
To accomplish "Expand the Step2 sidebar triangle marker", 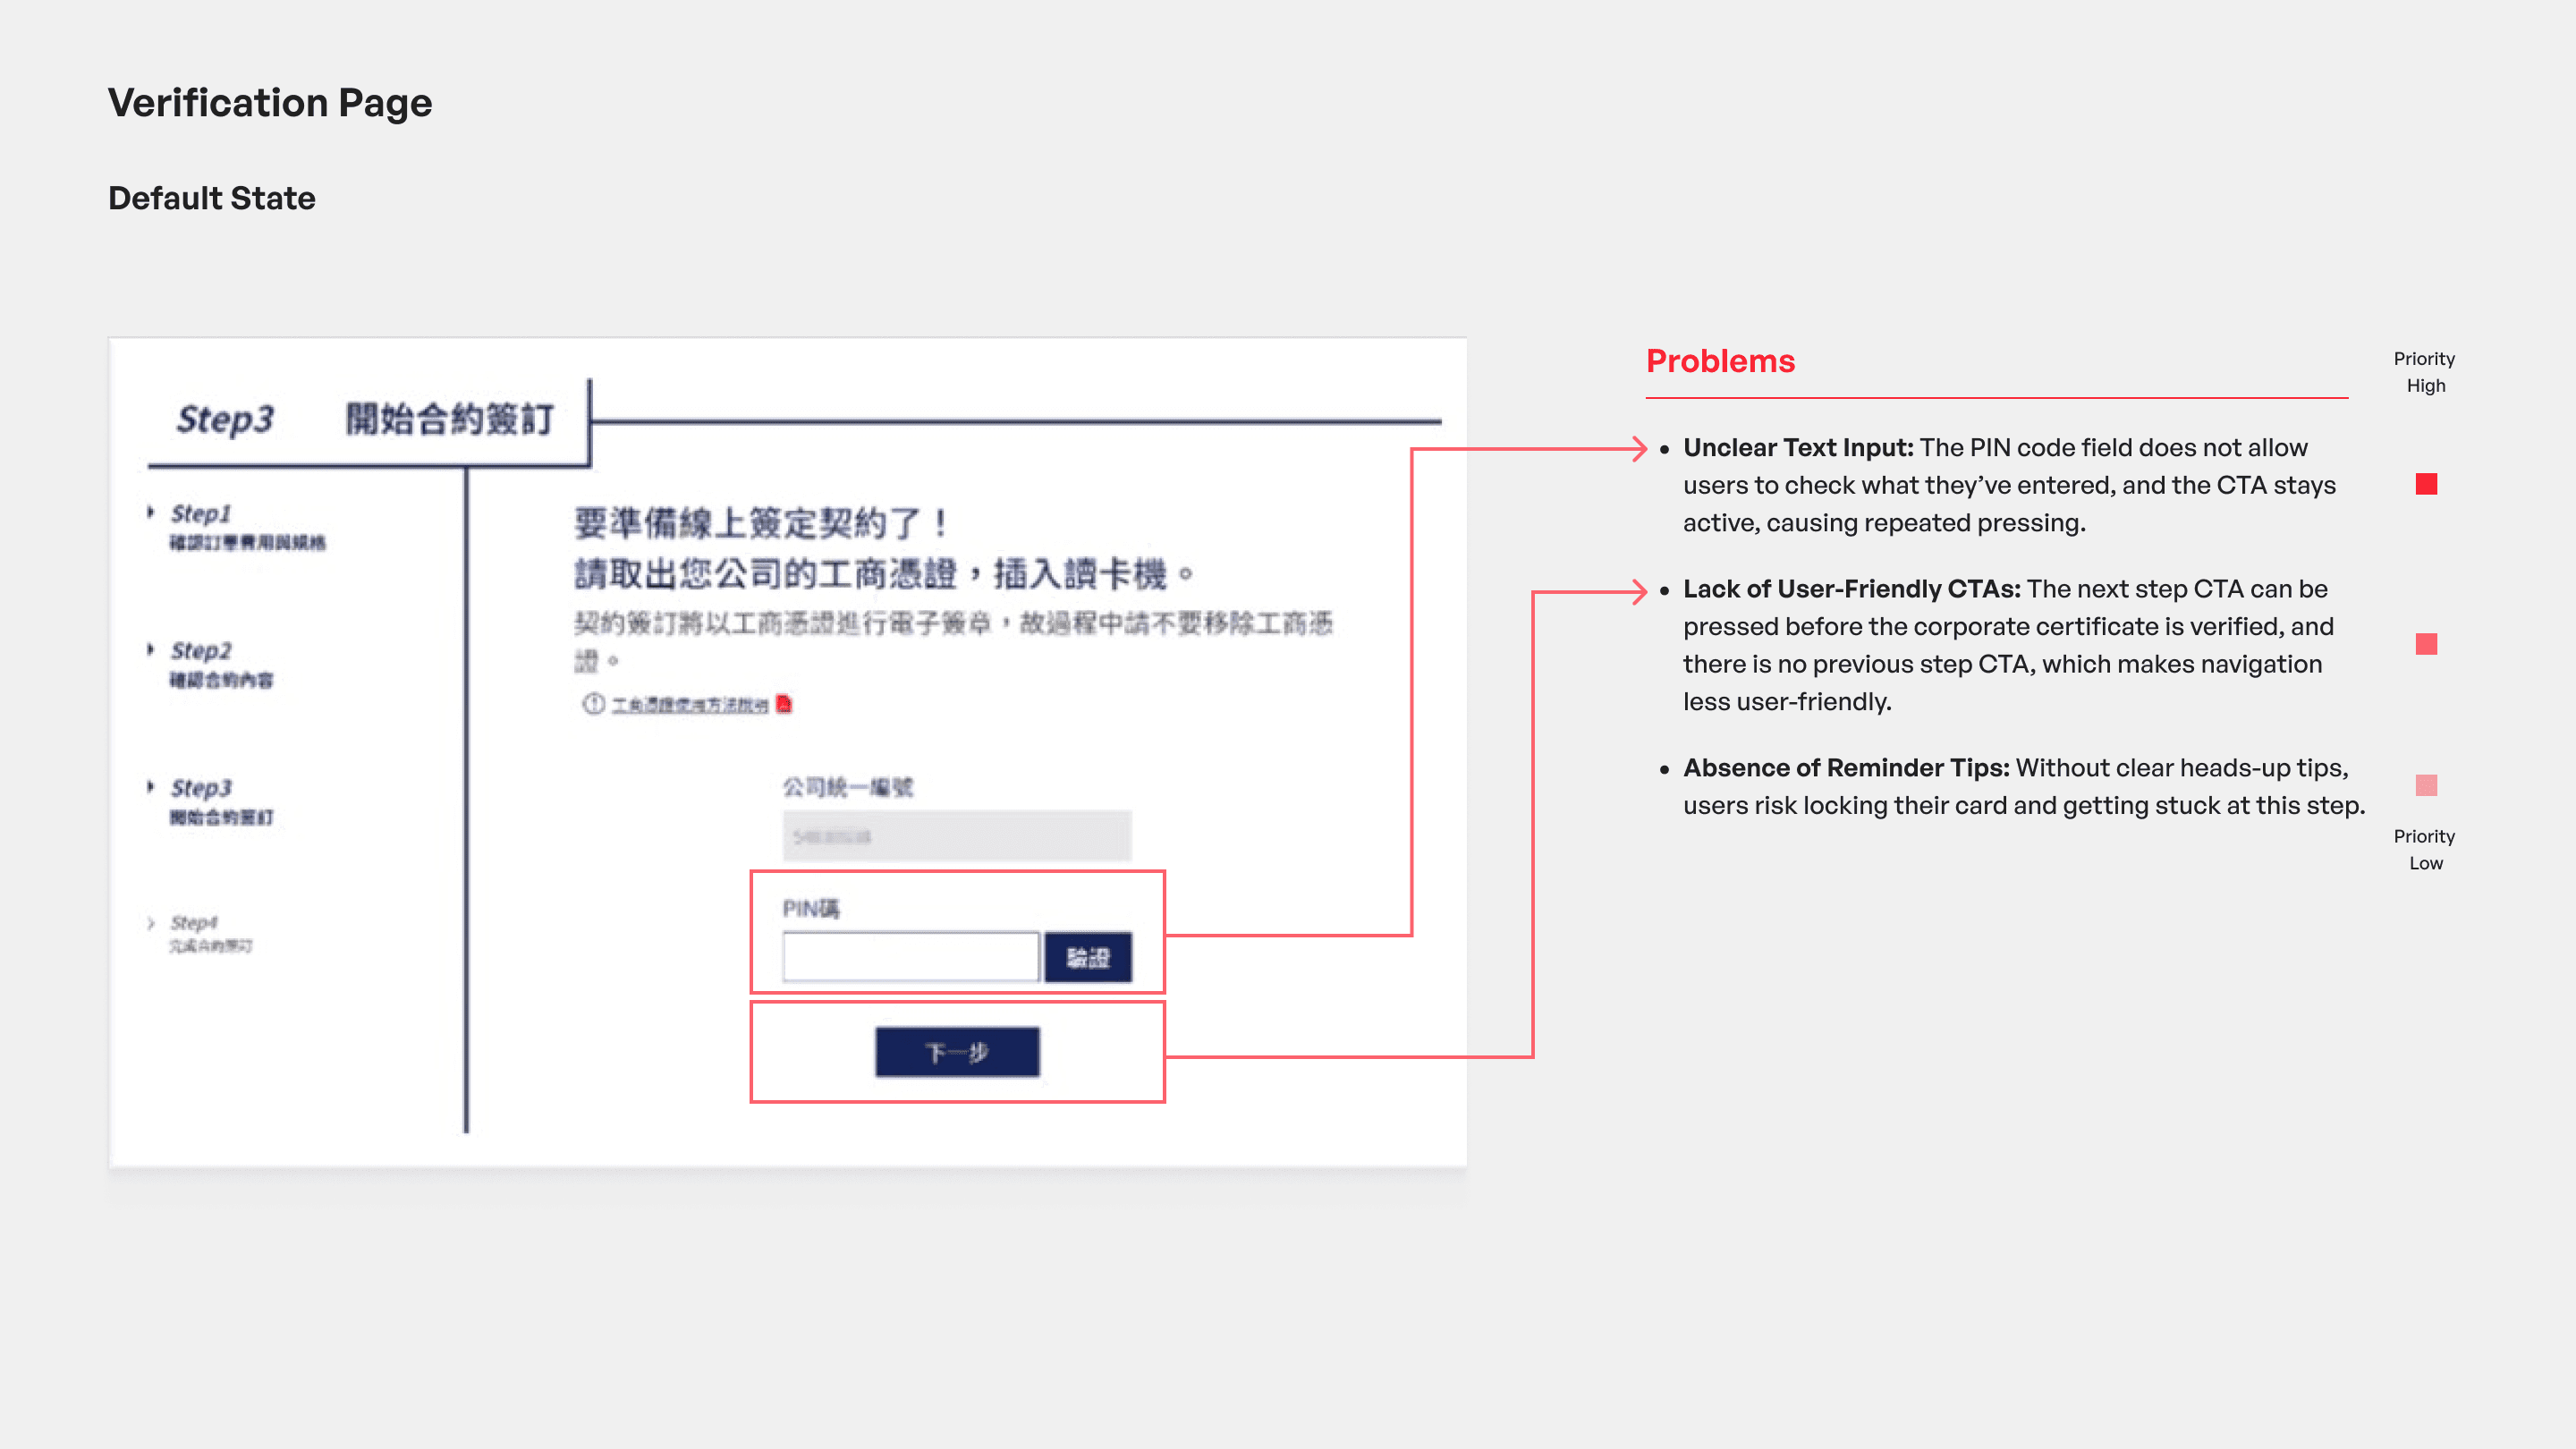I will click(150, 649).
